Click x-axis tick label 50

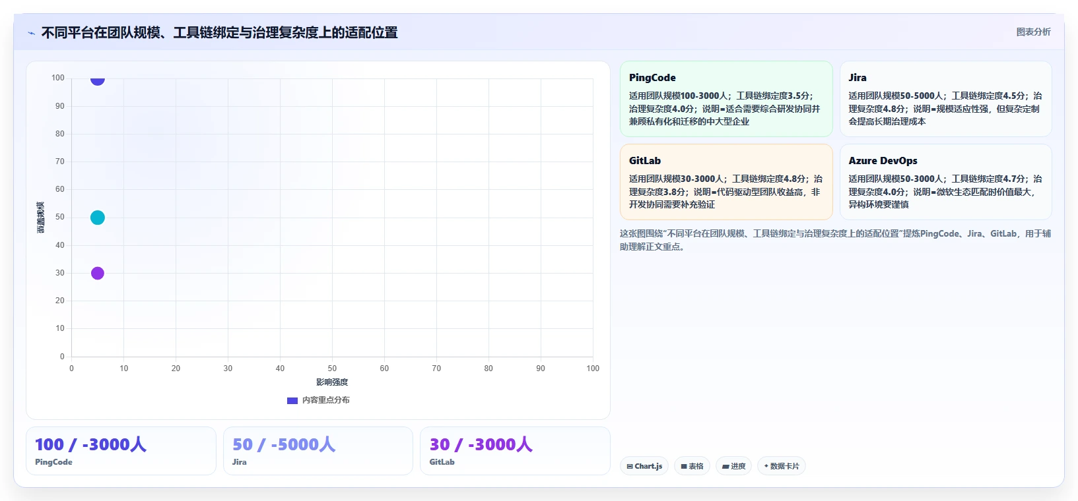[x=332, y=368]
